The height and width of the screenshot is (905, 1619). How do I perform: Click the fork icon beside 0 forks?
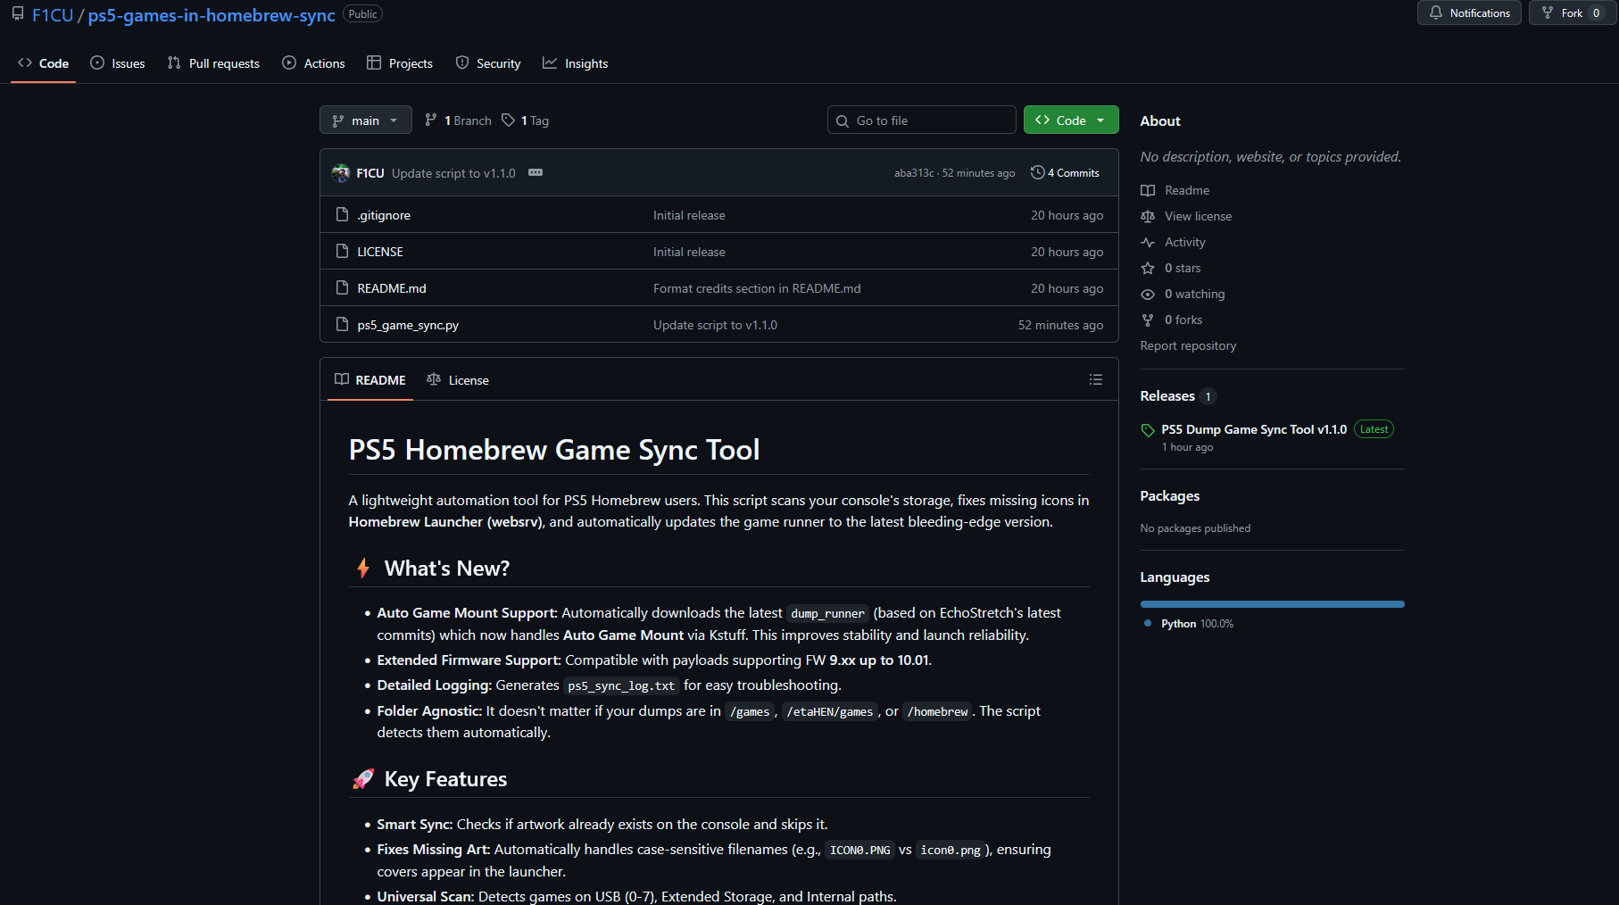coord(1148,320)
